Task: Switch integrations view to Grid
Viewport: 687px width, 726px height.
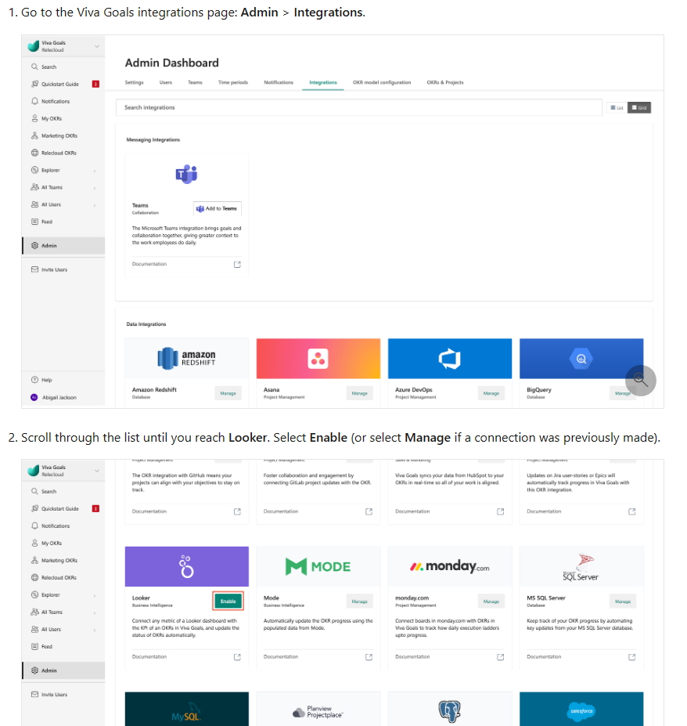Action: 639,108
